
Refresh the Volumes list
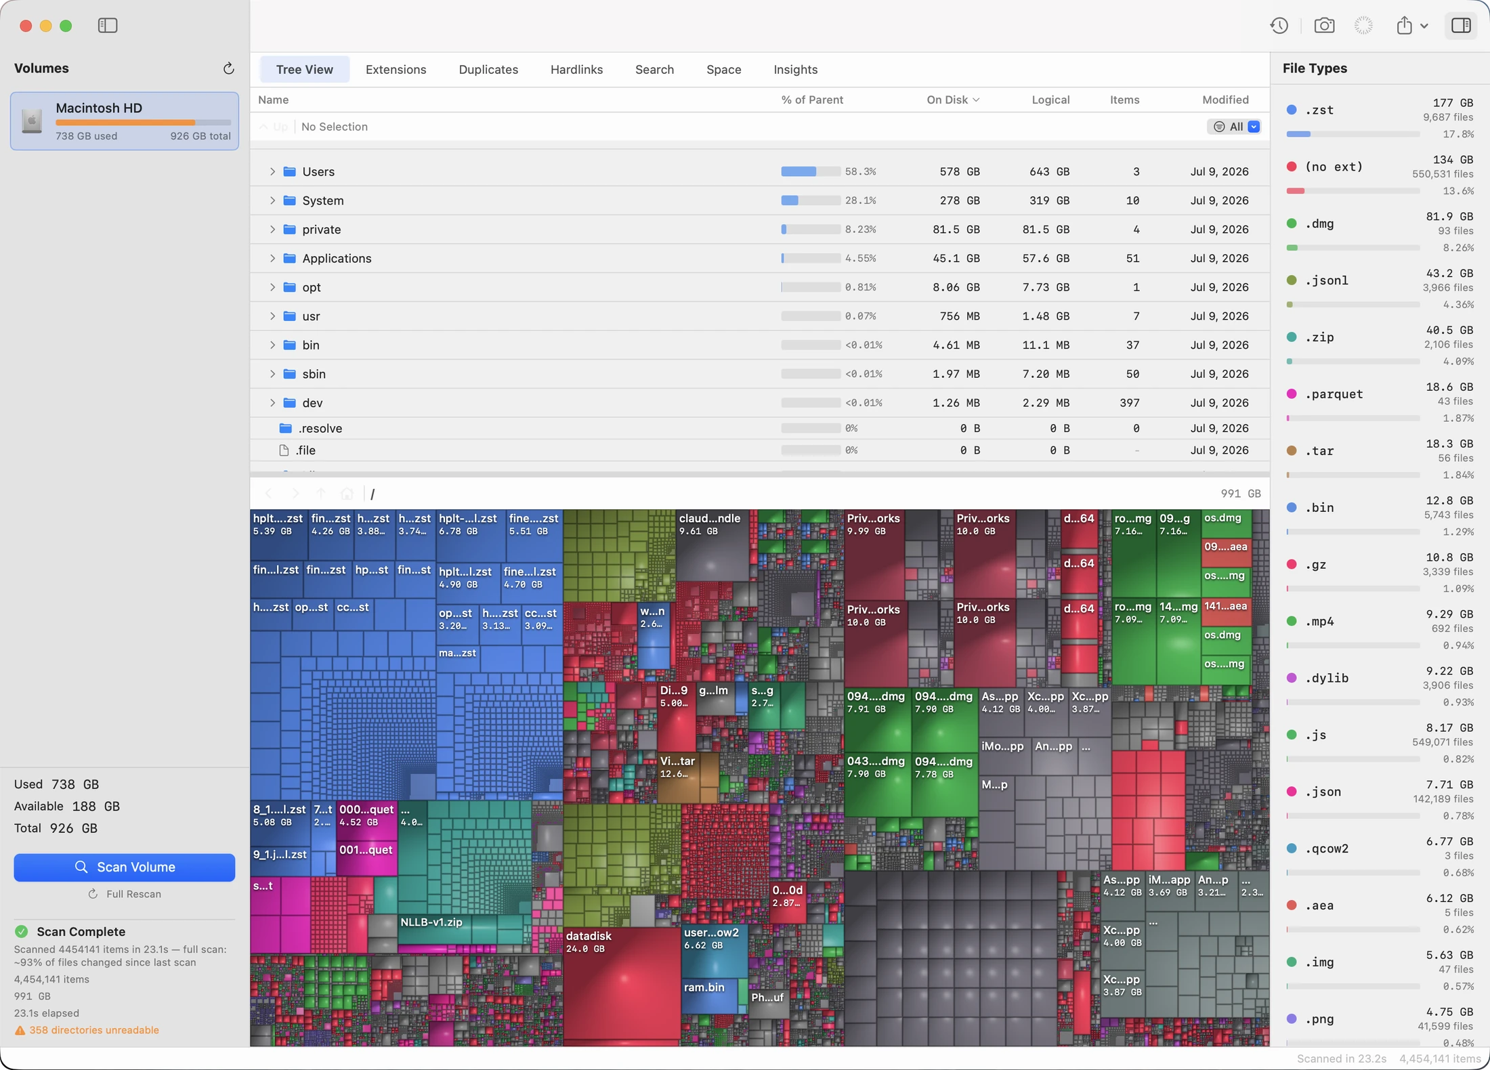tap(228, 68)
